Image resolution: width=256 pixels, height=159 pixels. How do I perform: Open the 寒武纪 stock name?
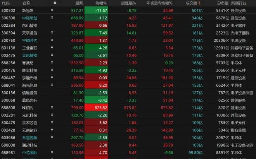28,63
